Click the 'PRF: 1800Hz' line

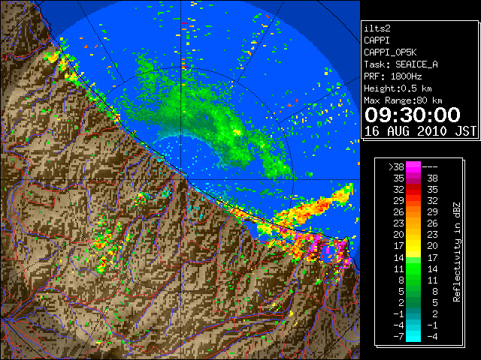point(392,76)
